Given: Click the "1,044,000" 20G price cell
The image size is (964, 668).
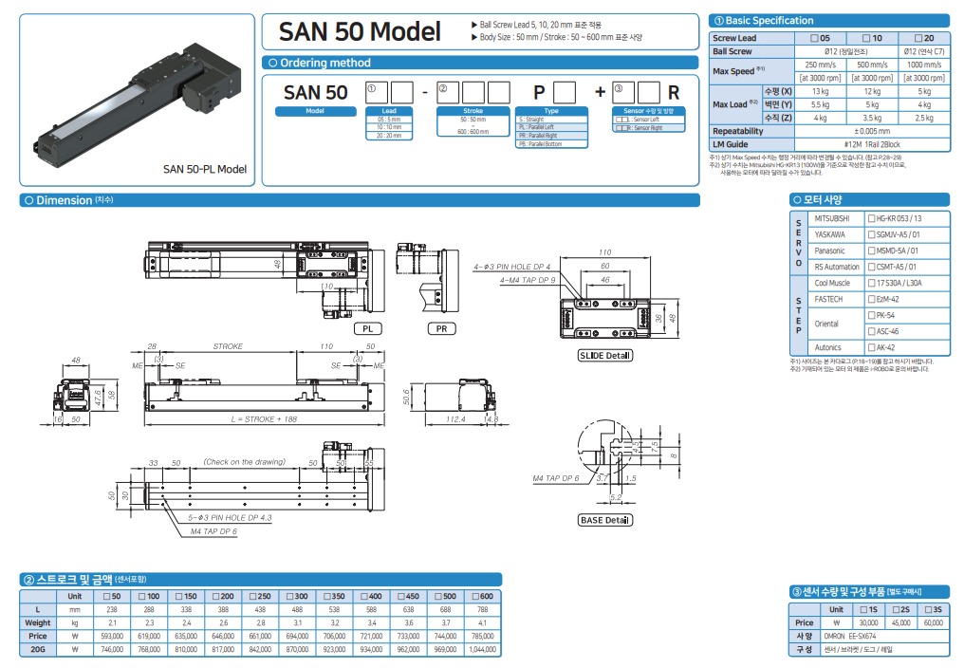Looking at the screenshot, I should coord(483,650).
